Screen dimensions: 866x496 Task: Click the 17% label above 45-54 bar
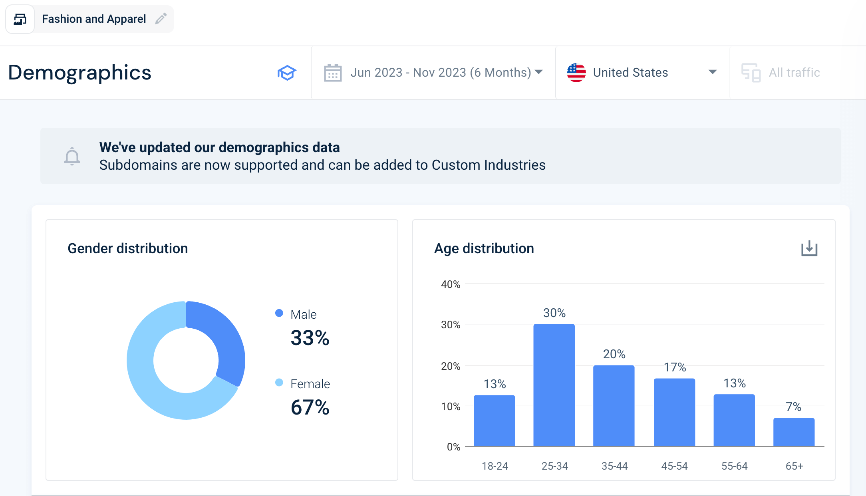tap(675, 367)
